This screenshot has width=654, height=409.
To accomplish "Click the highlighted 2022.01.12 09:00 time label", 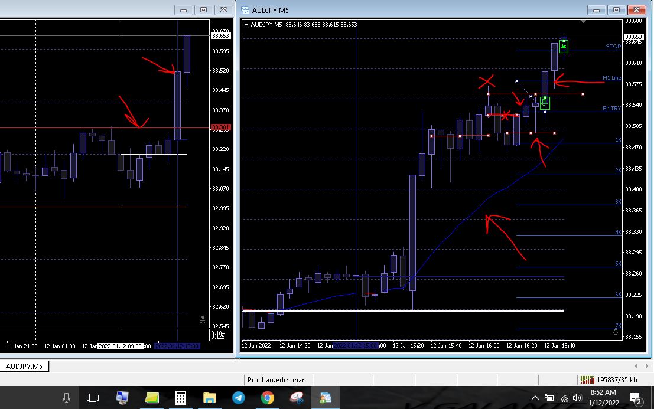I will click(x=120, y=346).
